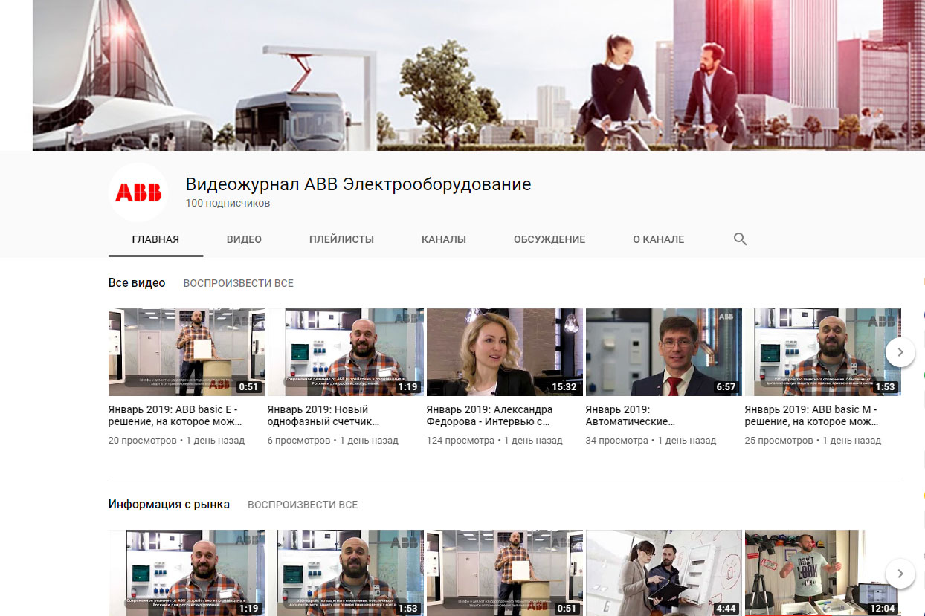
Task: Open title Январь 2019: Автоматические
Action: tap(631, 415)
